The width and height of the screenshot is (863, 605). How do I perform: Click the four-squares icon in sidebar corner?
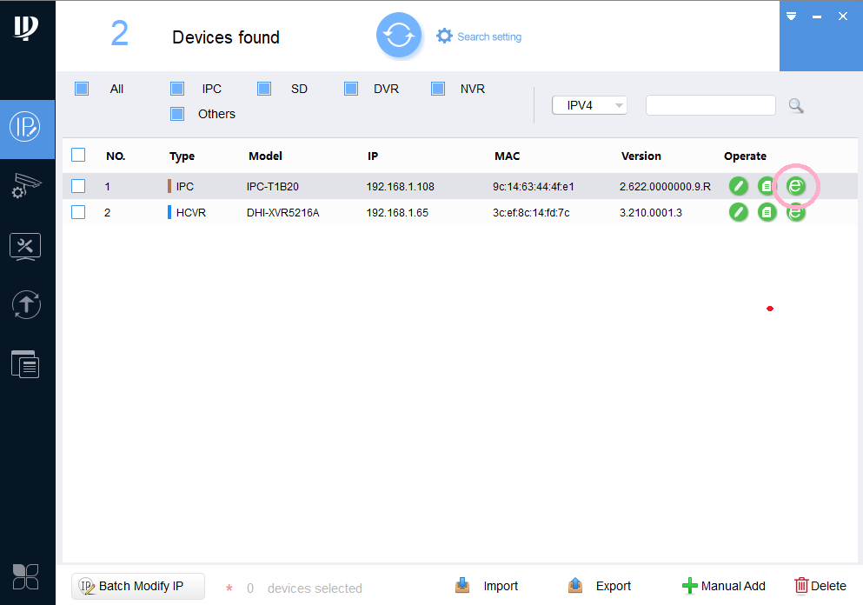click(25, 577)
